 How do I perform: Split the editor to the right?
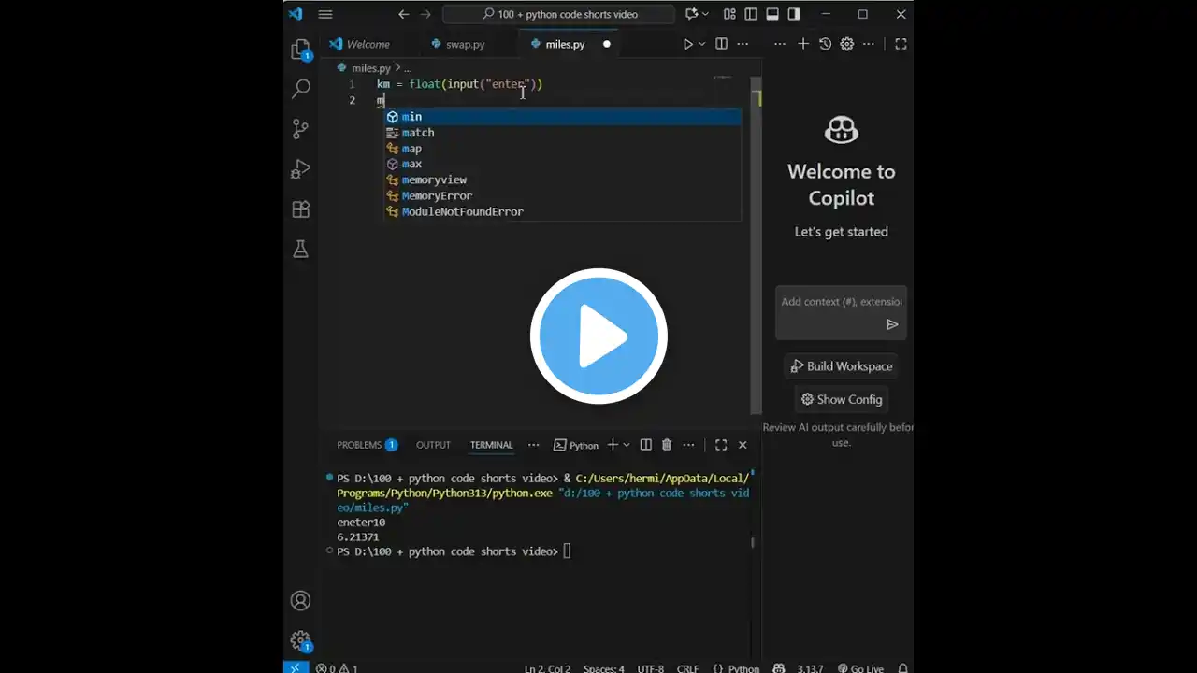[x=721, y=44]
